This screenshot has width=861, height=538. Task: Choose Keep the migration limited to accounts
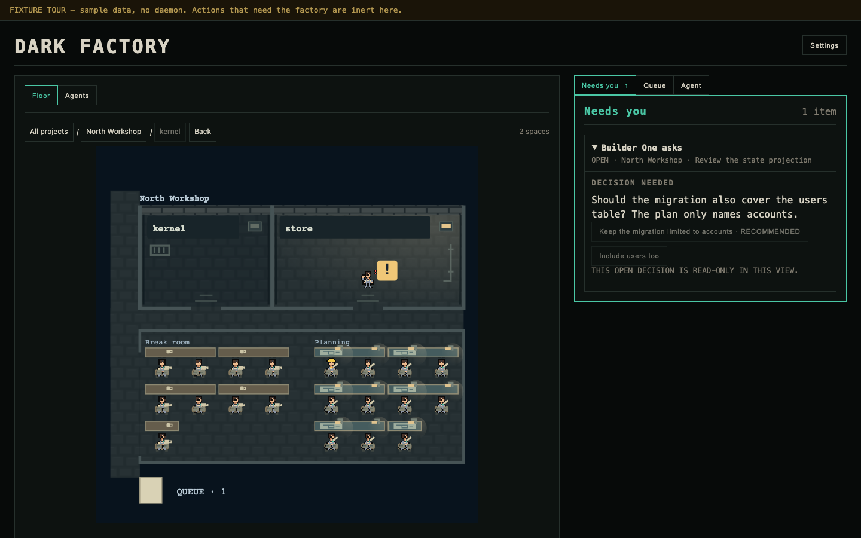[x=700, y=231]
